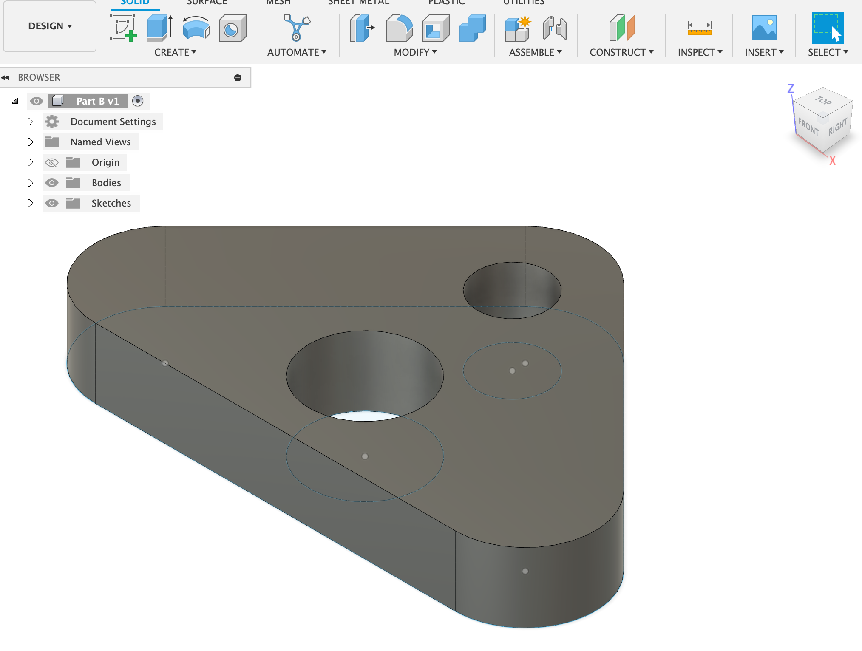This screenshot has height=651, width=862.
Task: Click the Create Sketch icon
Action: [x=122, y=28]
